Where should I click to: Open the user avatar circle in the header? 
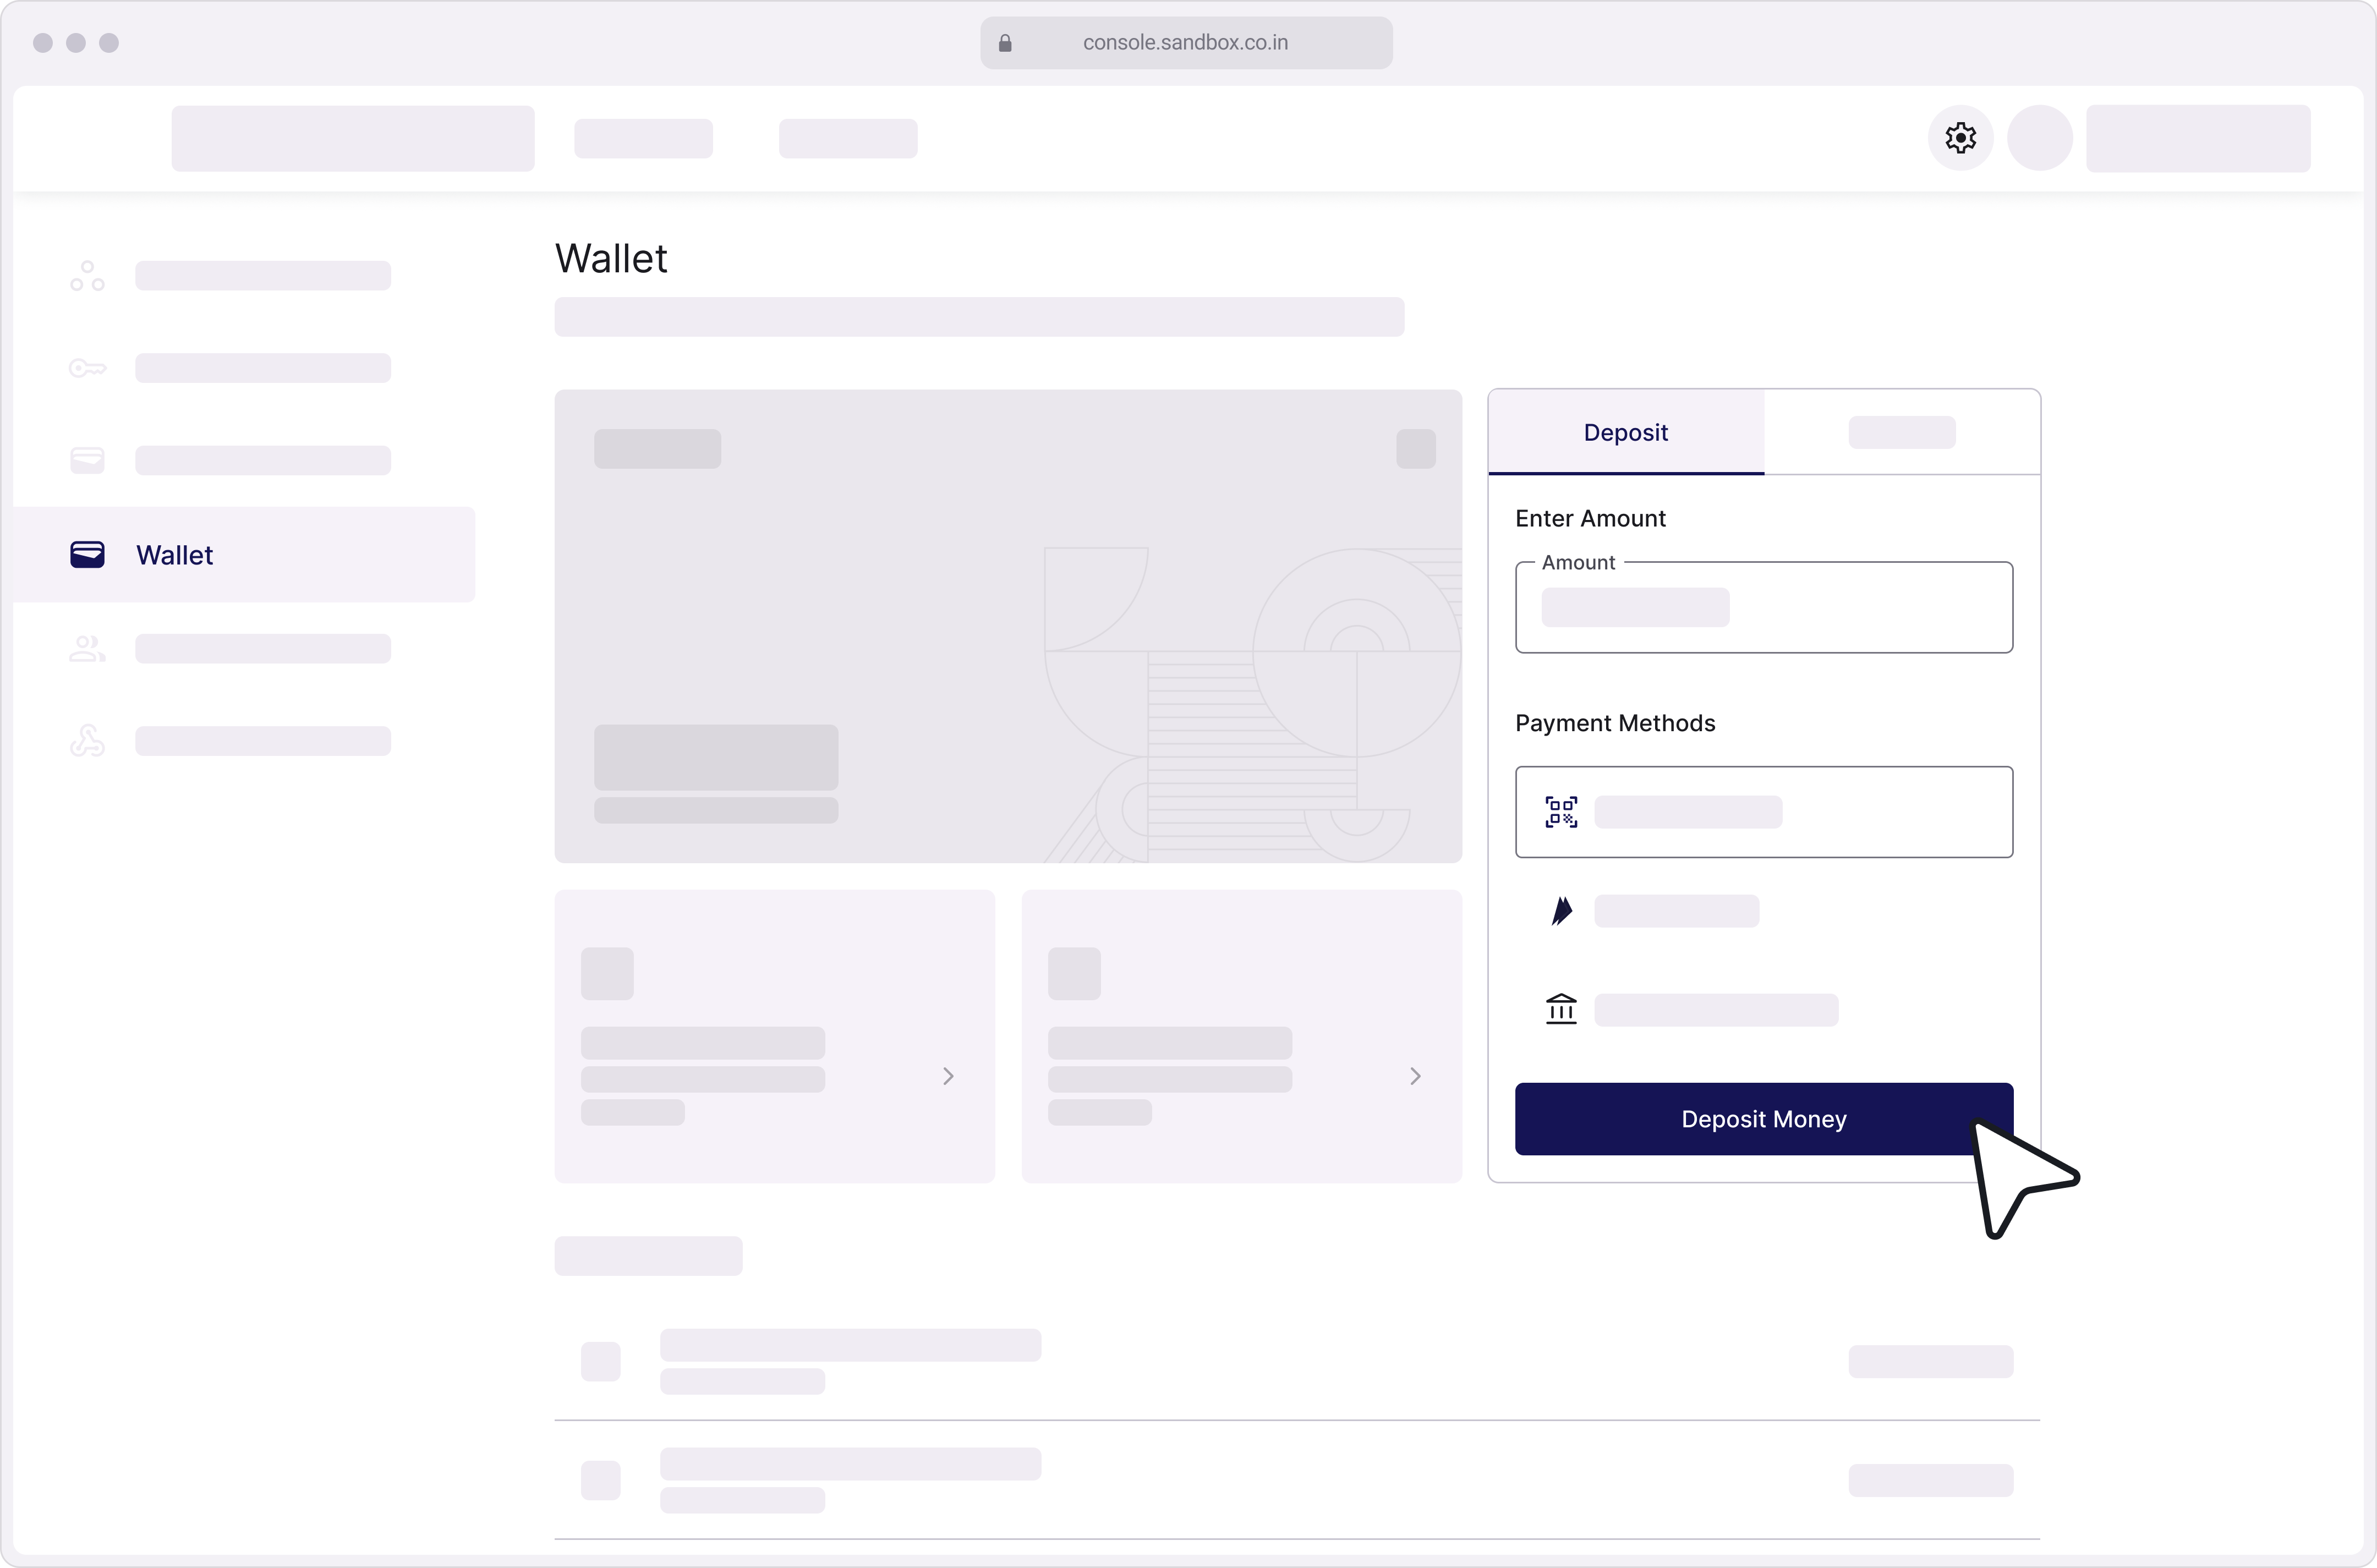pyautogui.click(x=2039, y=138)
